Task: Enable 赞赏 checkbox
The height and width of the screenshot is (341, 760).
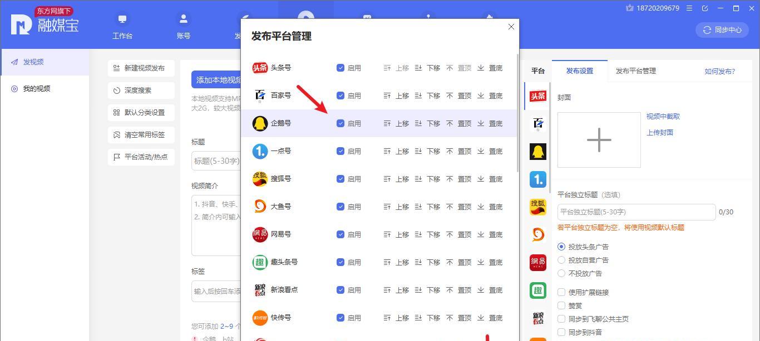Action: point(561,305)
